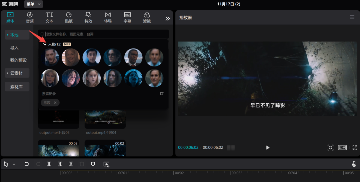Delete search history with the trash icon

click(x=162, y=94)
